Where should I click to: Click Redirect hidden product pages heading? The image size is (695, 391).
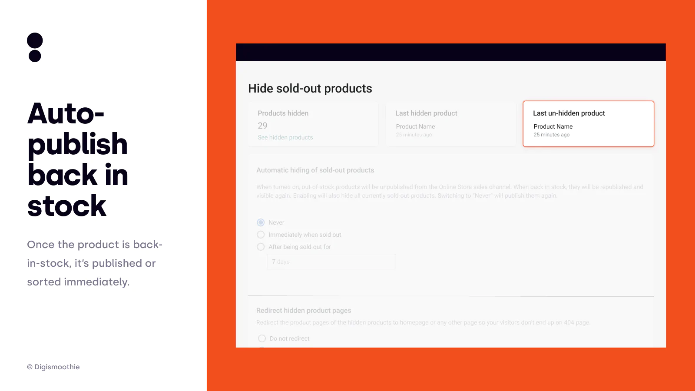click(x=303, y=311)
